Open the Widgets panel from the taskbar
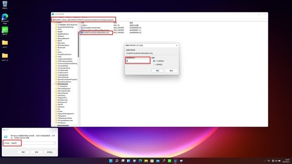Viewport: 292px width, 164px height. [129, 161]
